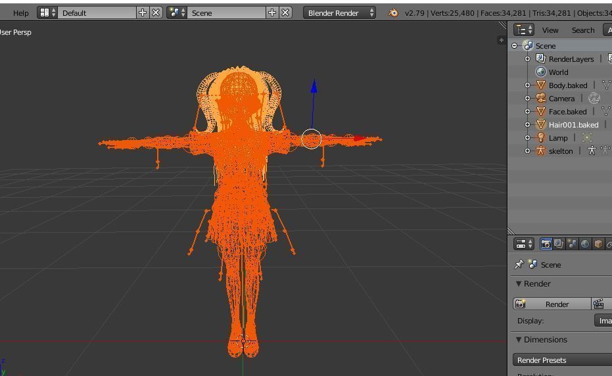This screenshot has height=376, width=612.
Task: Click the 3D viewport plus toggle for properties
Action: point(501,40)
